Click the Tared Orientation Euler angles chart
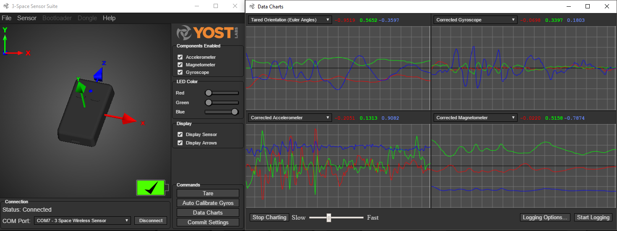The image size is (617, 231). click(338, 68)
